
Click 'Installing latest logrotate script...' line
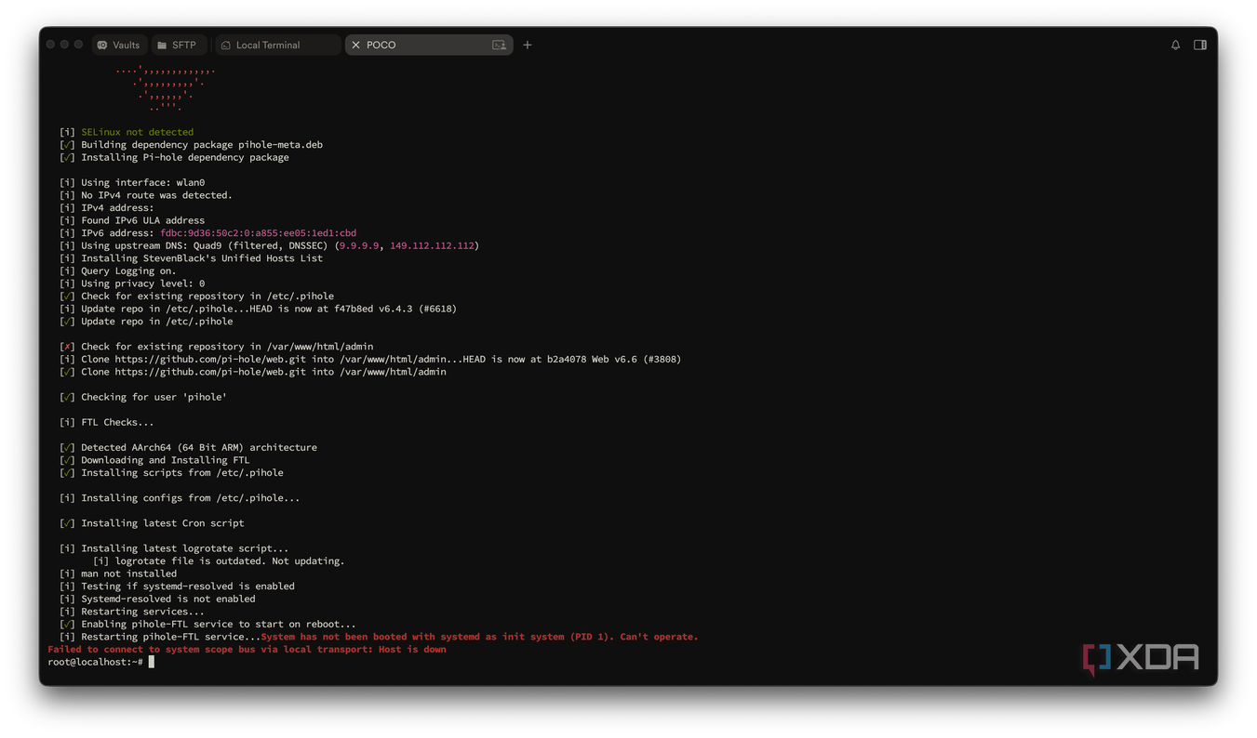coord(185,548)
